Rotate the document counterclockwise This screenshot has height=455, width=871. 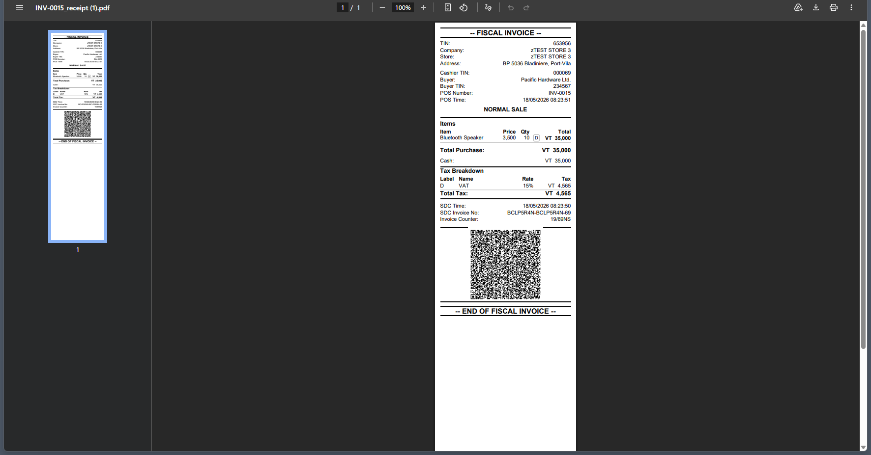click(464, 7)
